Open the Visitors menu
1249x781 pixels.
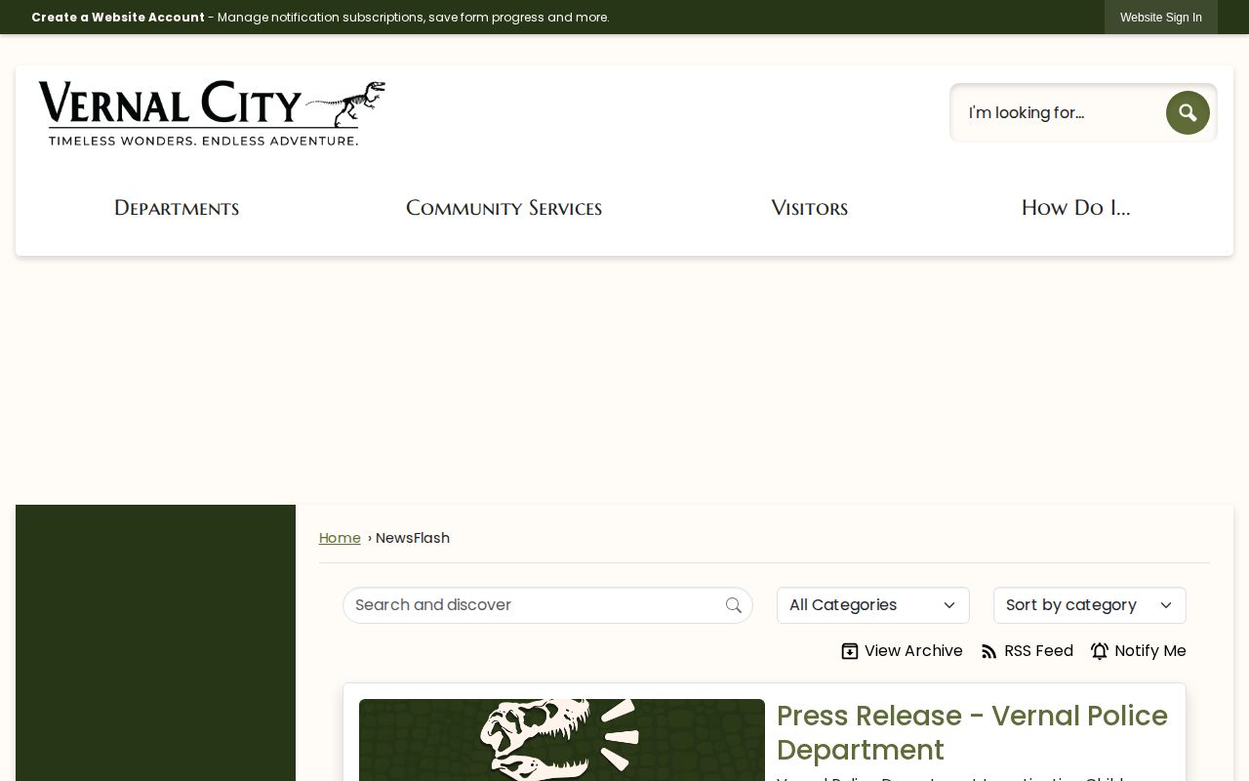(809, 208)
